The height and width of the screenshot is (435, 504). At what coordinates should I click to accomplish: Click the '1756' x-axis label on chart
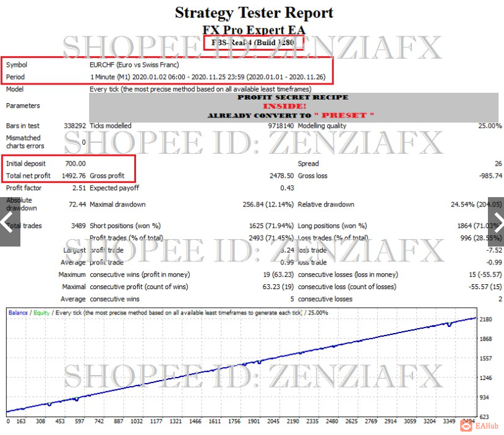234,421
